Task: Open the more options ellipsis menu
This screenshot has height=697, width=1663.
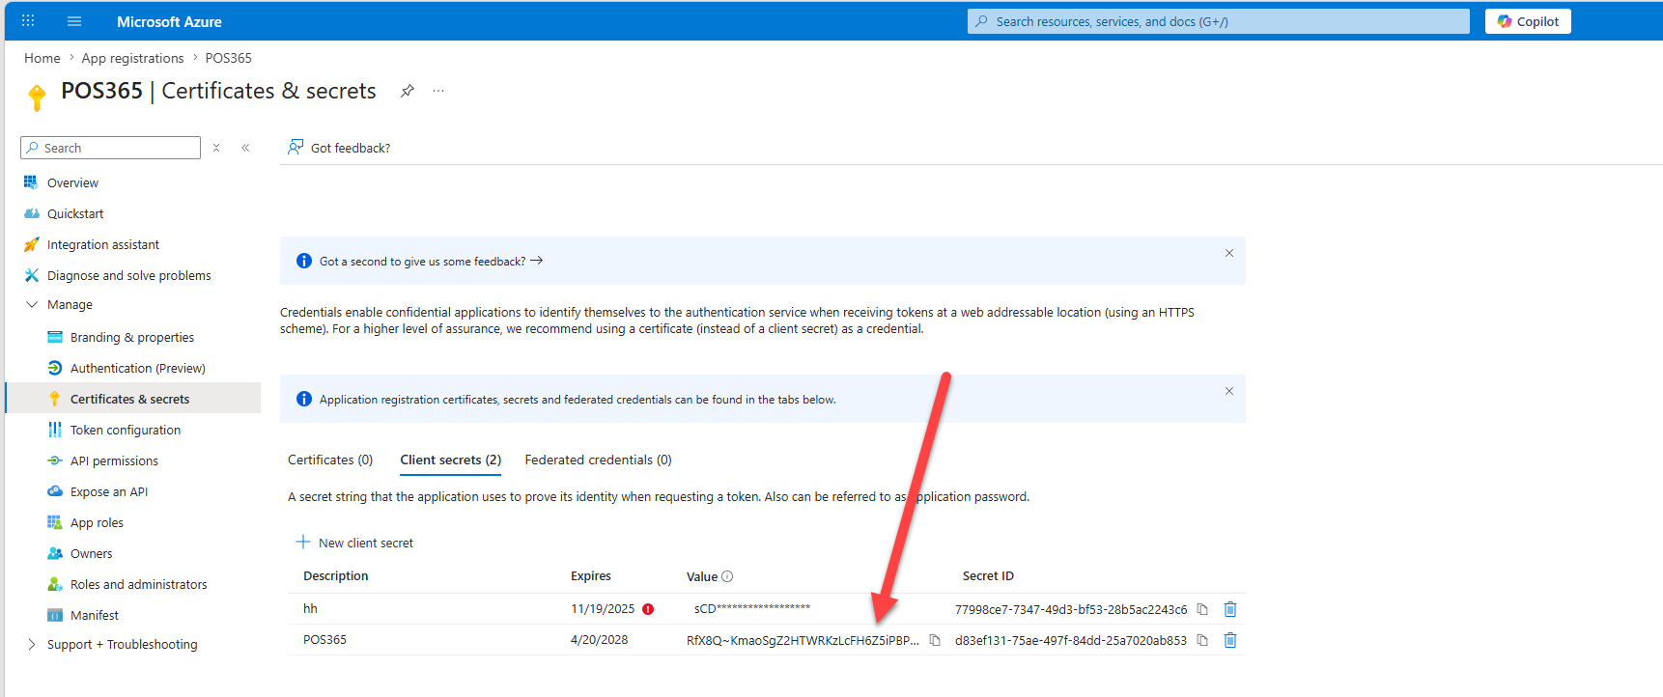Action: click(x=438, y=91)
